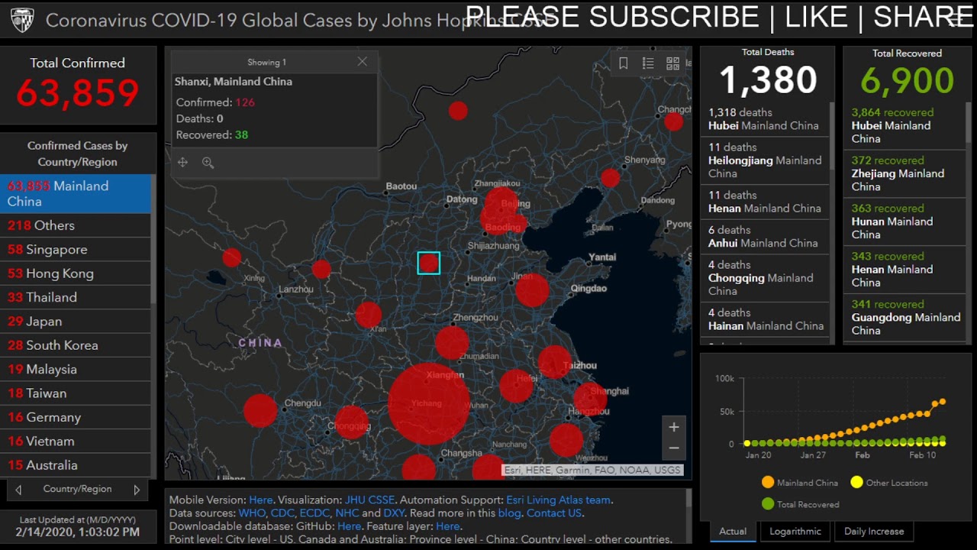Click the red circle near Xining
This screenshot has height=550, width=977.
coord(232,257)
